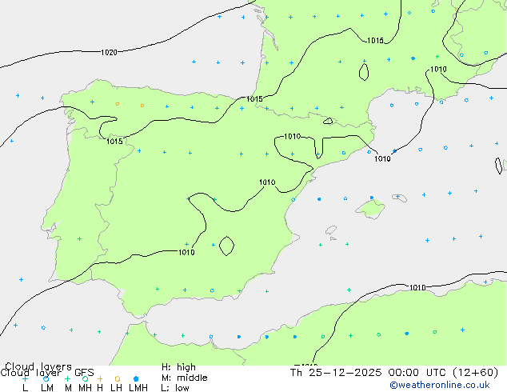Click the green circle MH legend symbol

(x=85, y=378)
